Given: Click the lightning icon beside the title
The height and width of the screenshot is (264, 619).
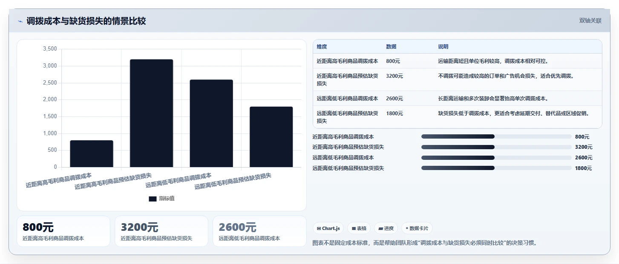Looking at the screenshot, I should [x=20, y=21].
